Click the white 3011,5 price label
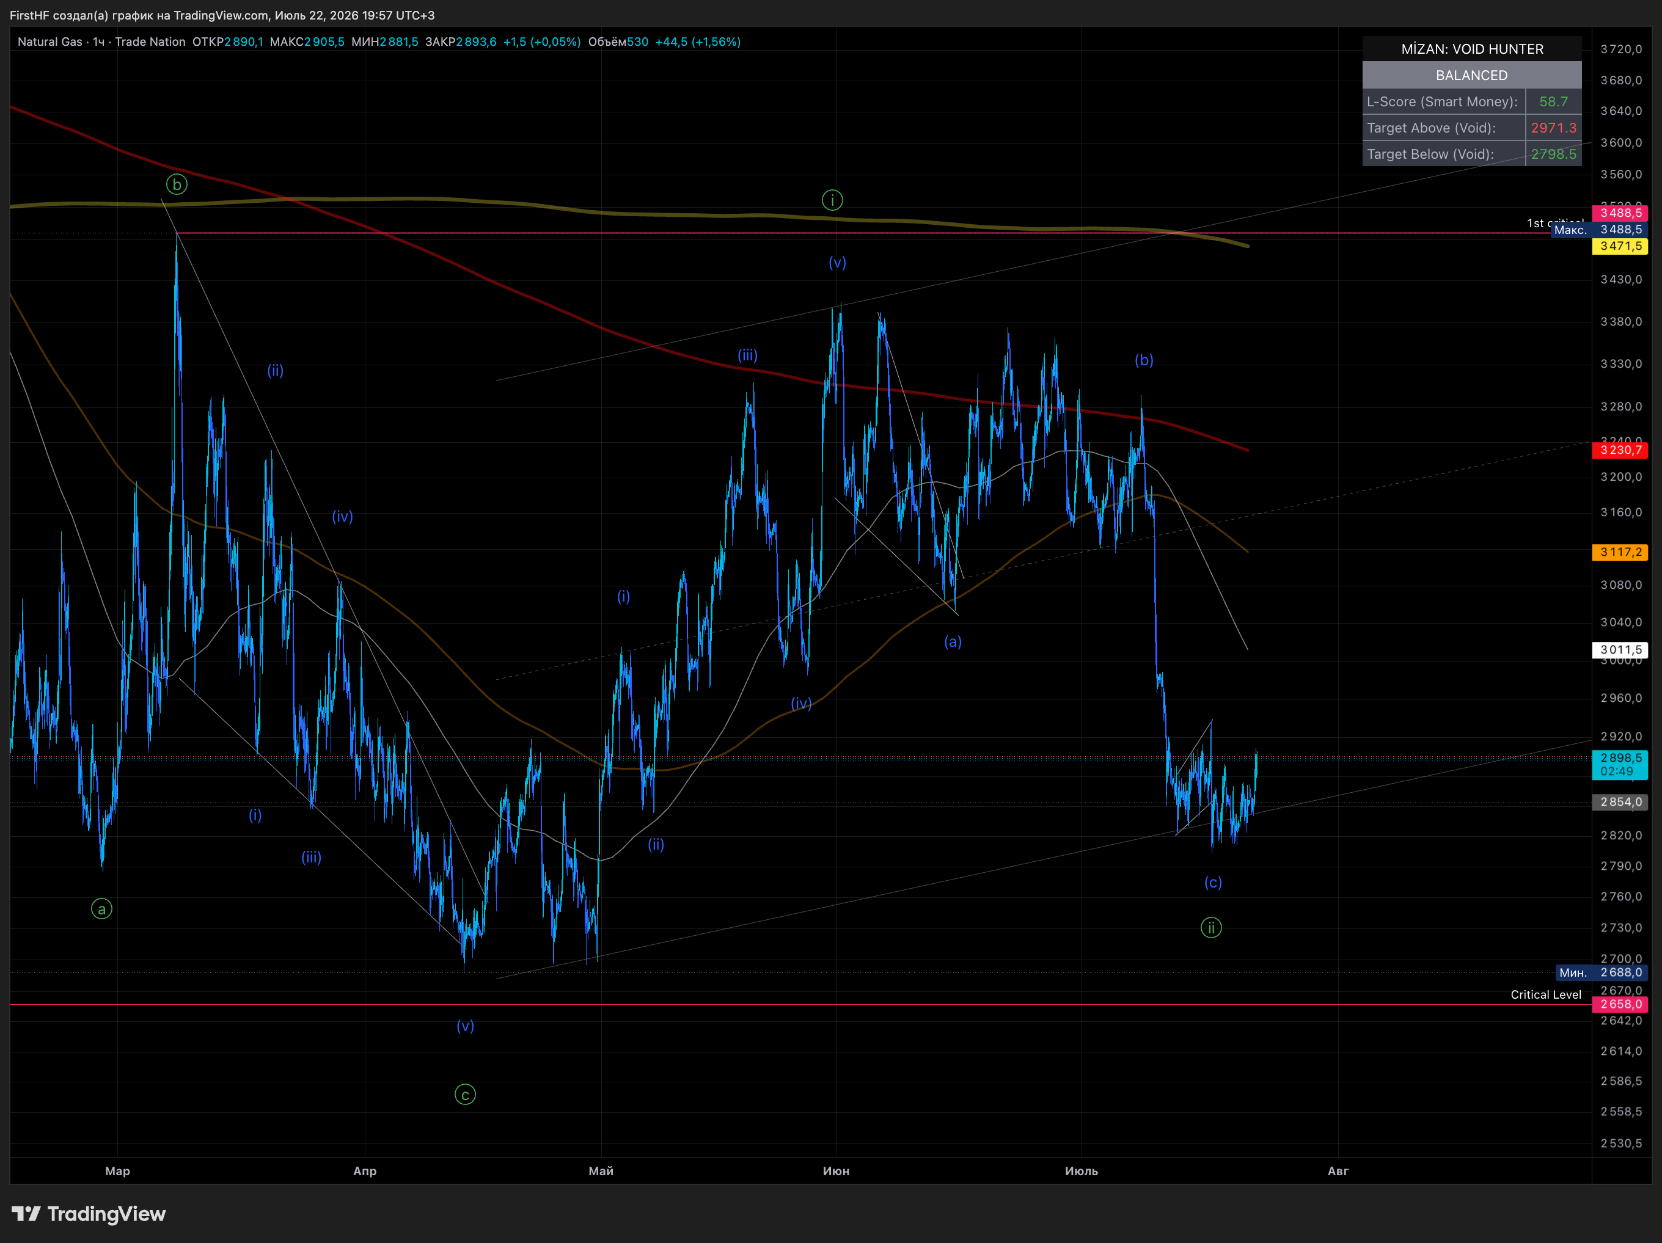Screen dimensions: 1662x1243 click(x=1620, y=650)
